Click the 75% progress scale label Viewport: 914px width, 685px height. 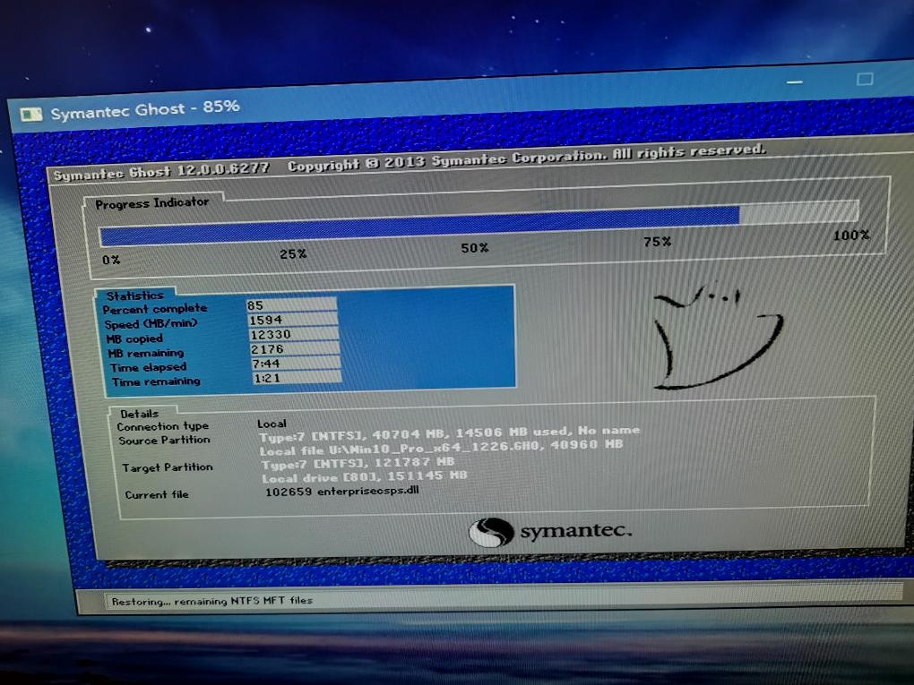click(657, 242)
